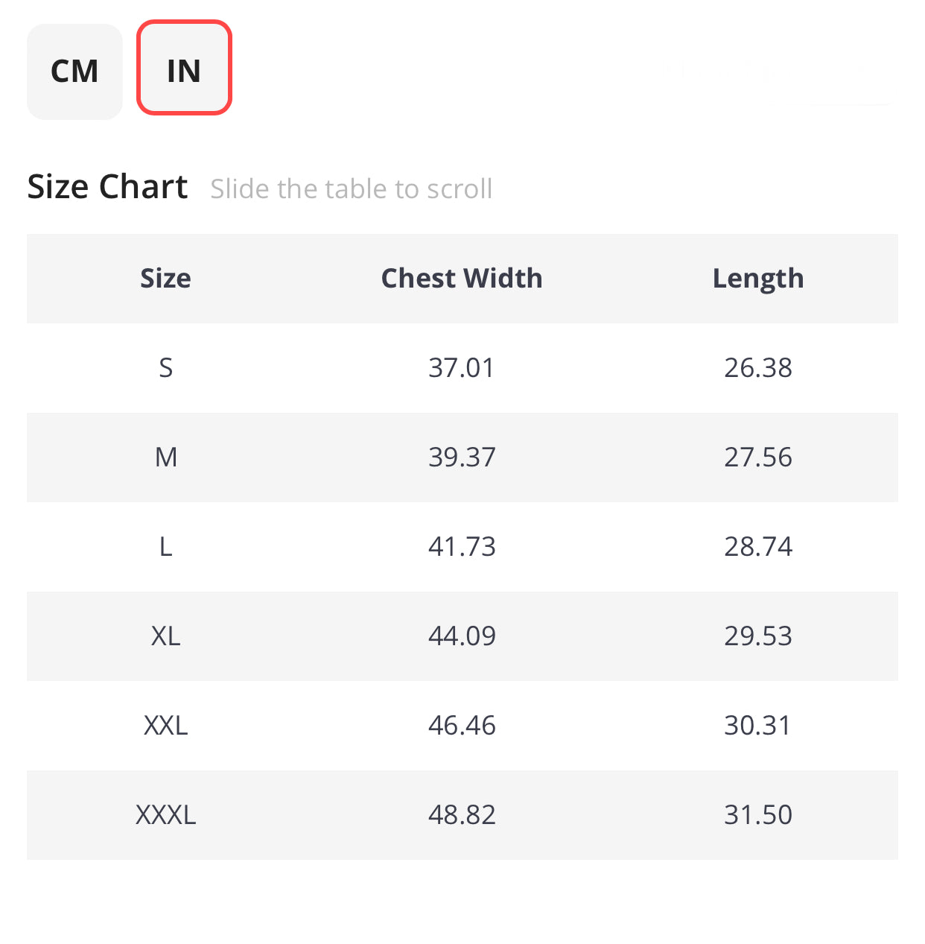Click the chest width value 37.01
The width and height of the screenshot is (925, 944).
tap(461, 367)
